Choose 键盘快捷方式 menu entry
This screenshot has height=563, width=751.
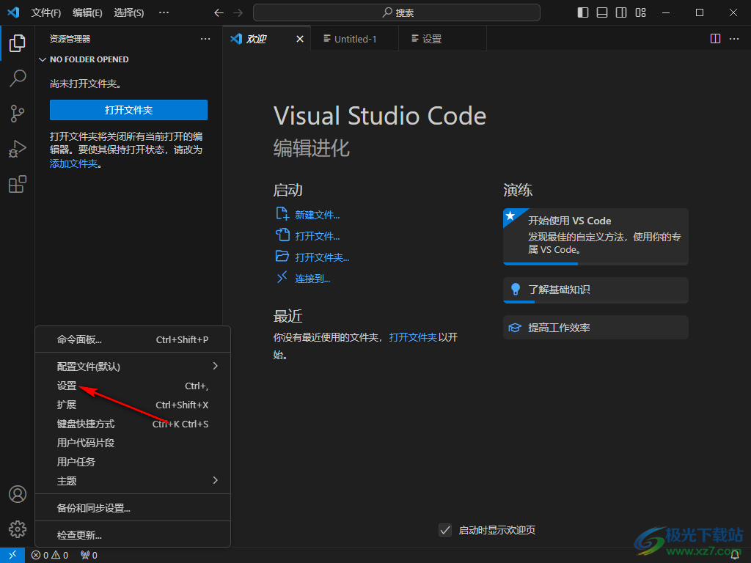pos(133,424)
